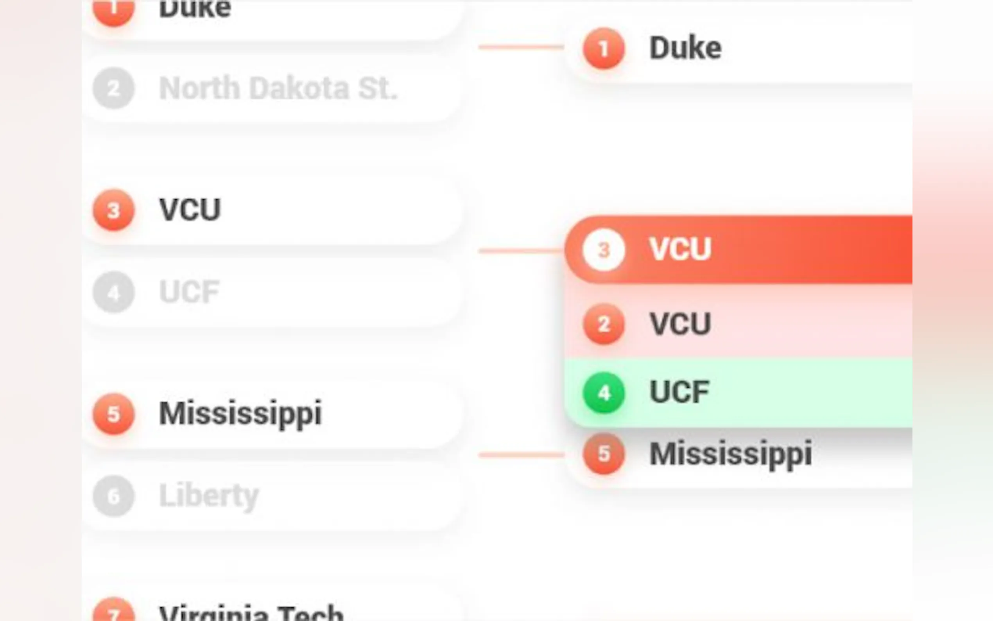Viewport: 993px width, 621px height.
Task: Click seed 1 badge beside second-round Duke
Action: tap(604, 48)
